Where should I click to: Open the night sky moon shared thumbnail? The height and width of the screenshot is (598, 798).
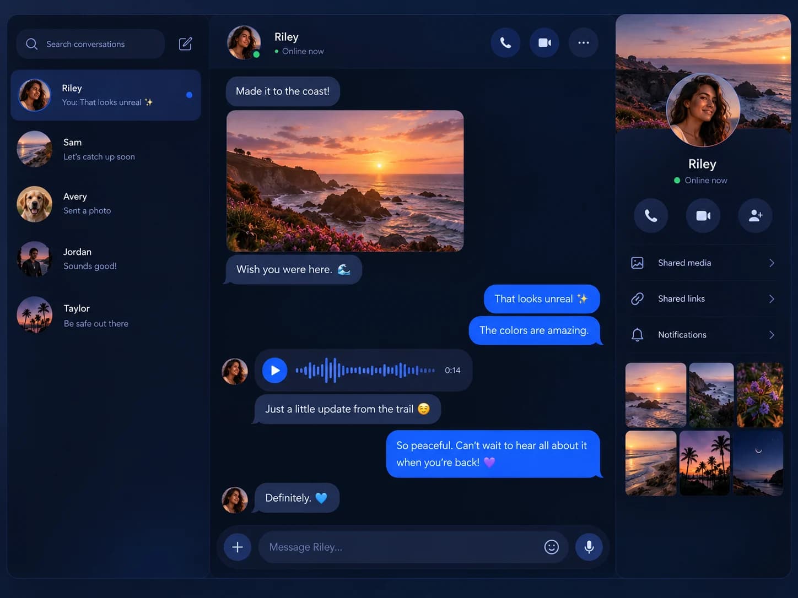point(758,463)
